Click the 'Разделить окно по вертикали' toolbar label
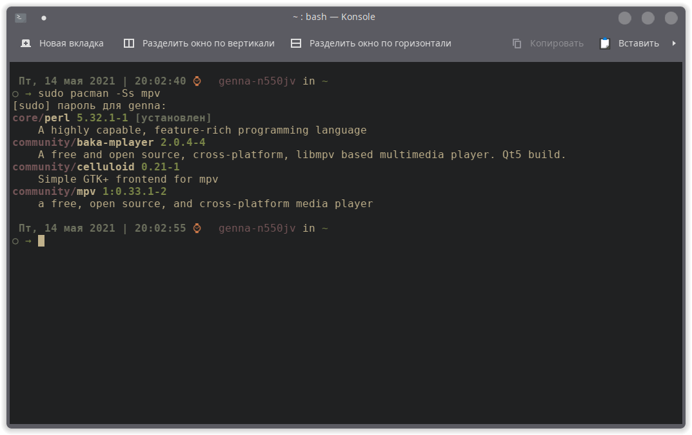This screenshot has height=435, width=692. coord(208,43)
